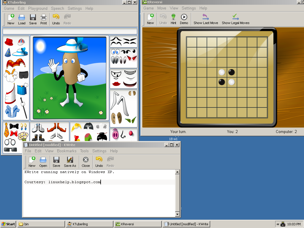Click Undo in KReversi toolbar
The image size is (304, 228).
pos(163,19)
